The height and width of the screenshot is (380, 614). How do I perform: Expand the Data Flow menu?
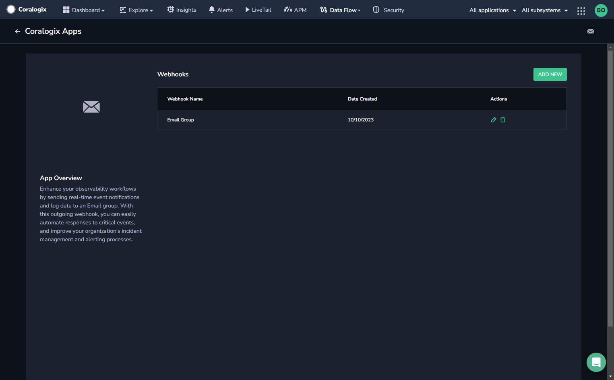pos(340,10)
